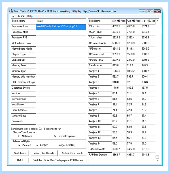Select the ASum - int row name
Image resolution: width=170 pixels, height=173 pixels.
(x=100, y=27)
